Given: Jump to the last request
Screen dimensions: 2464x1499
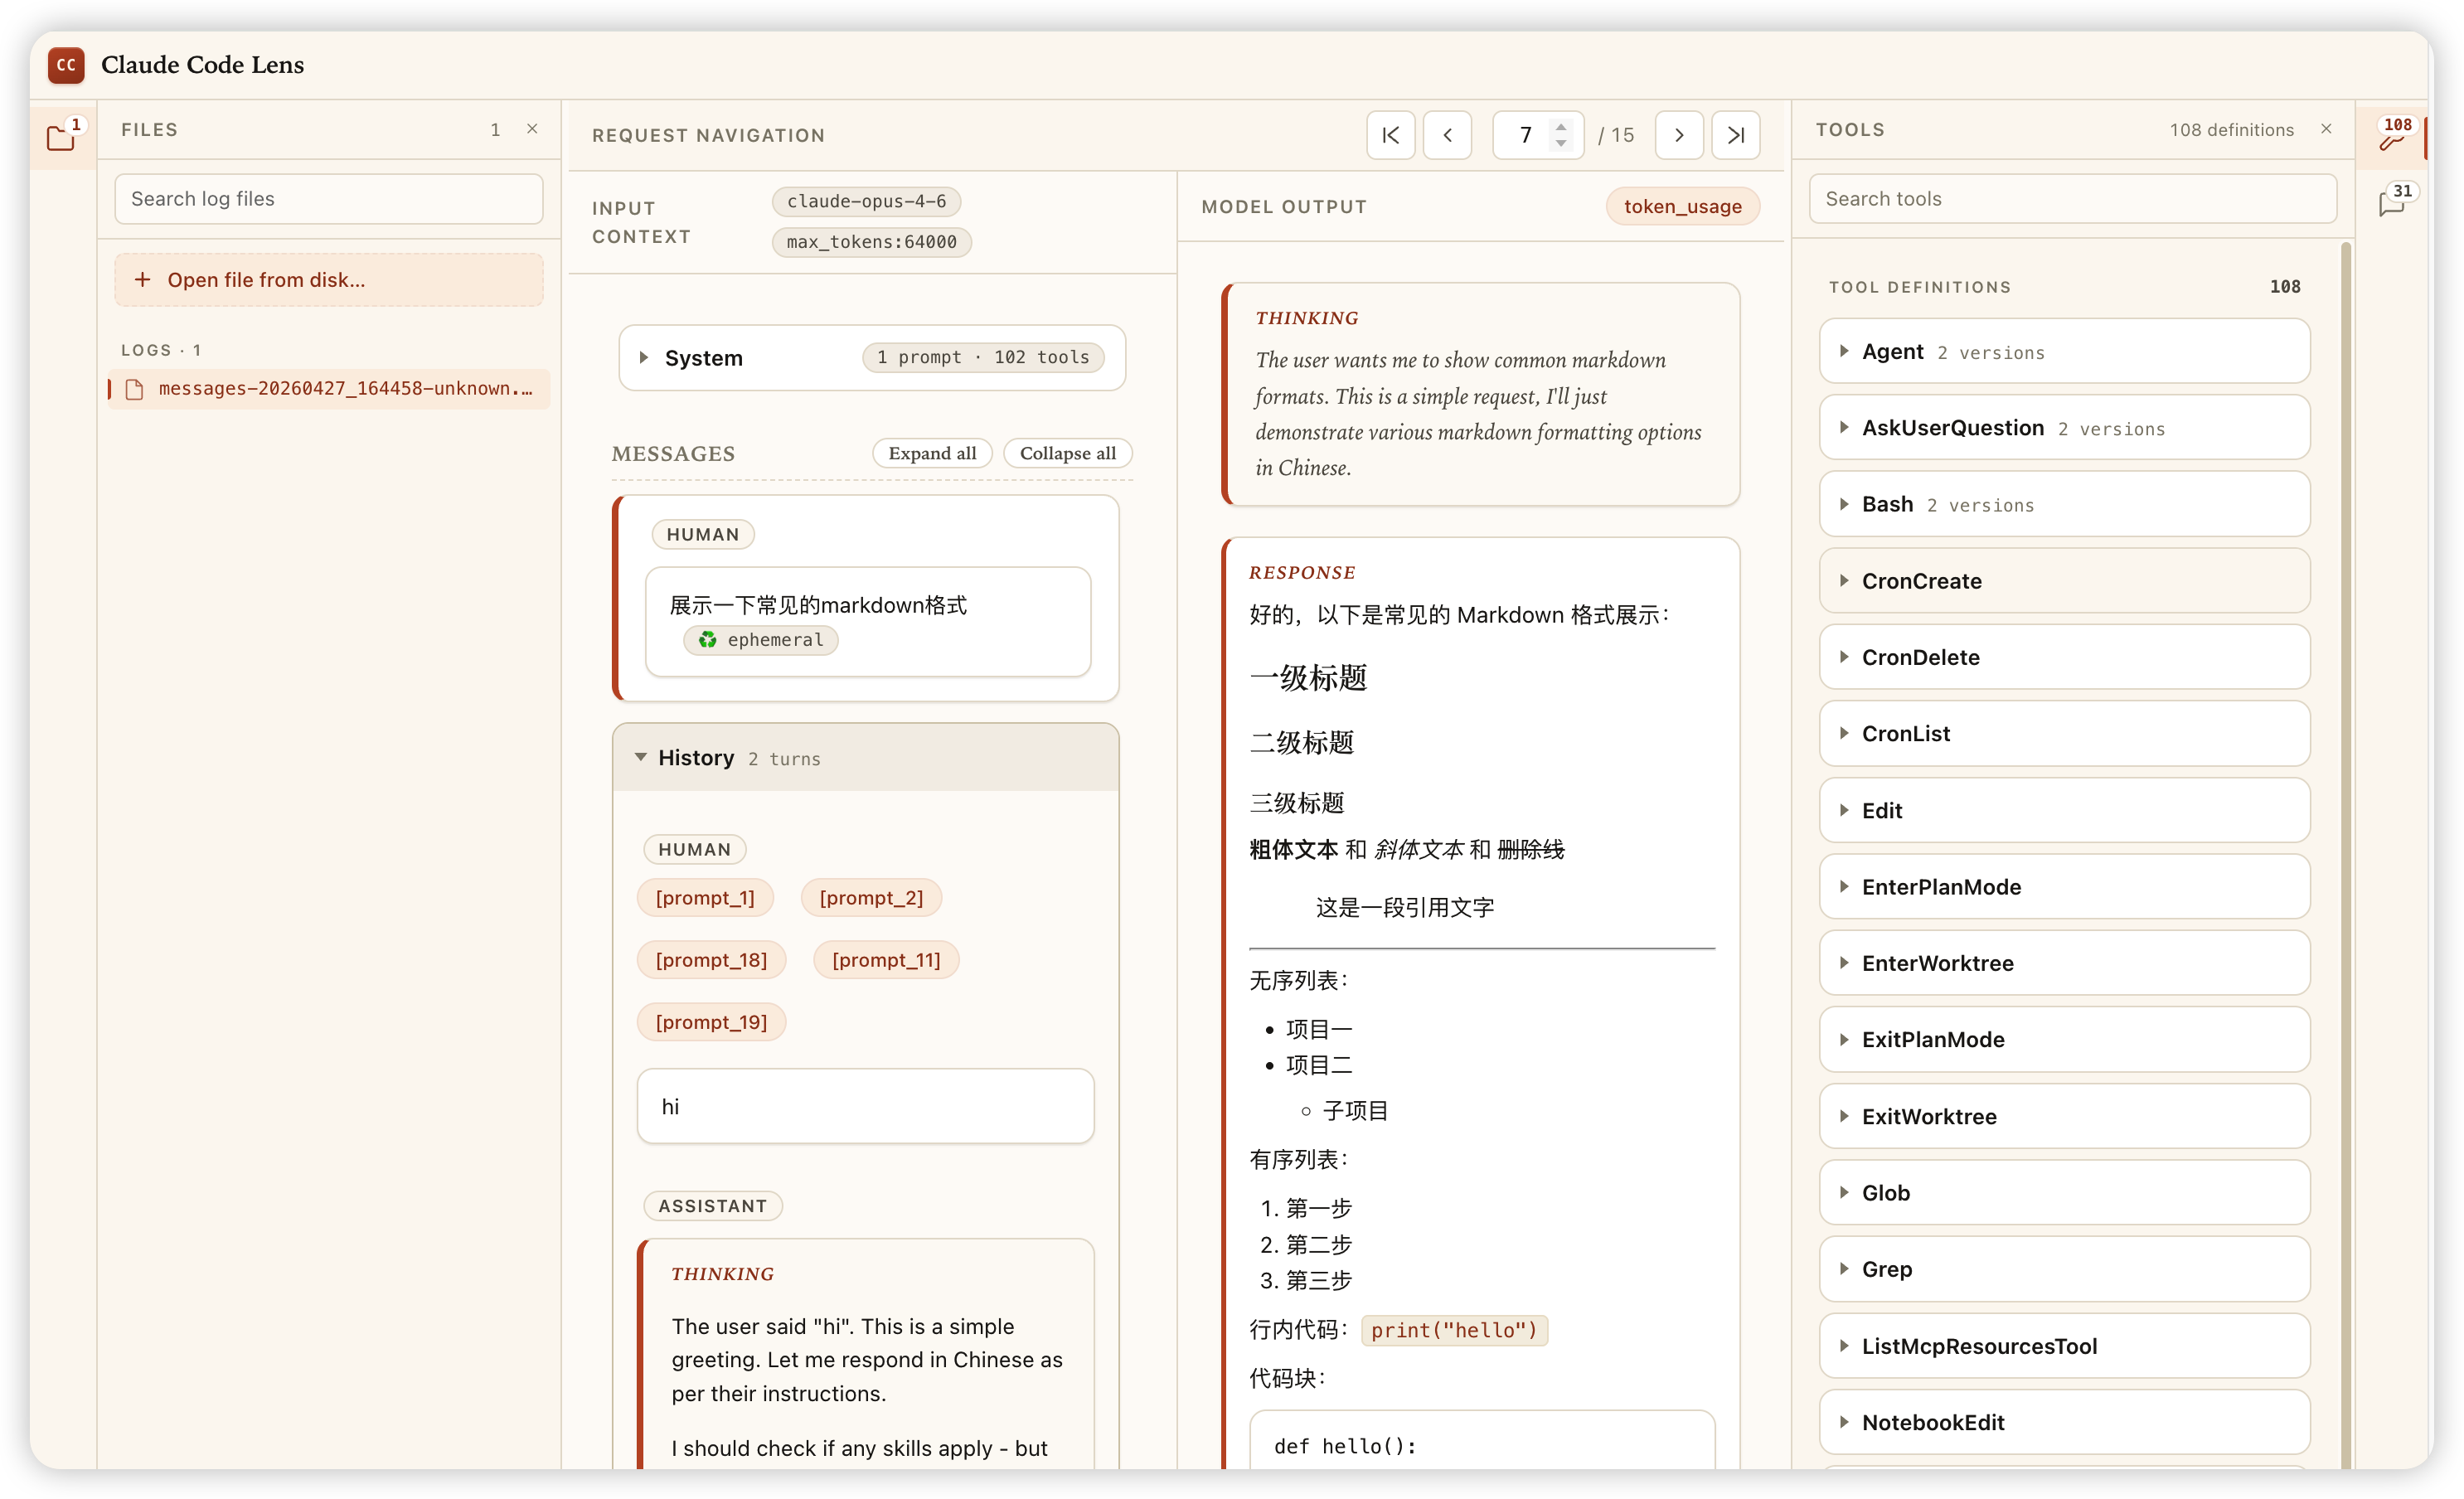Looking at the screenshot, I should pyautogui.click(x=1736, y=135).
